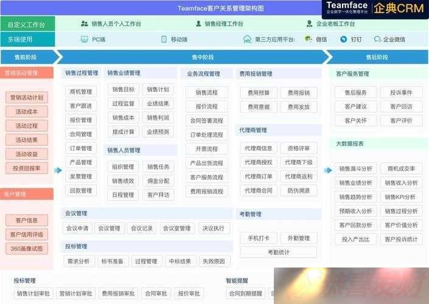Click the 订单处理流程 box
The width and height of the screenshot is (429, 304).
(207, 135)
